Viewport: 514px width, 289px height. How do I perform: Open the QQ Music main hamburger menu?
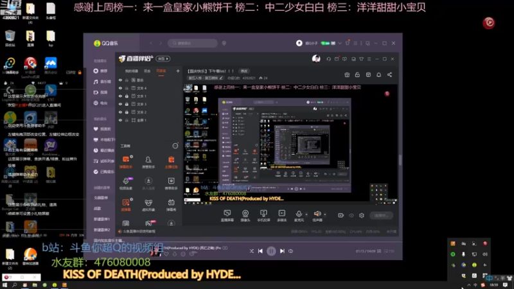click(x=355, y=43)
